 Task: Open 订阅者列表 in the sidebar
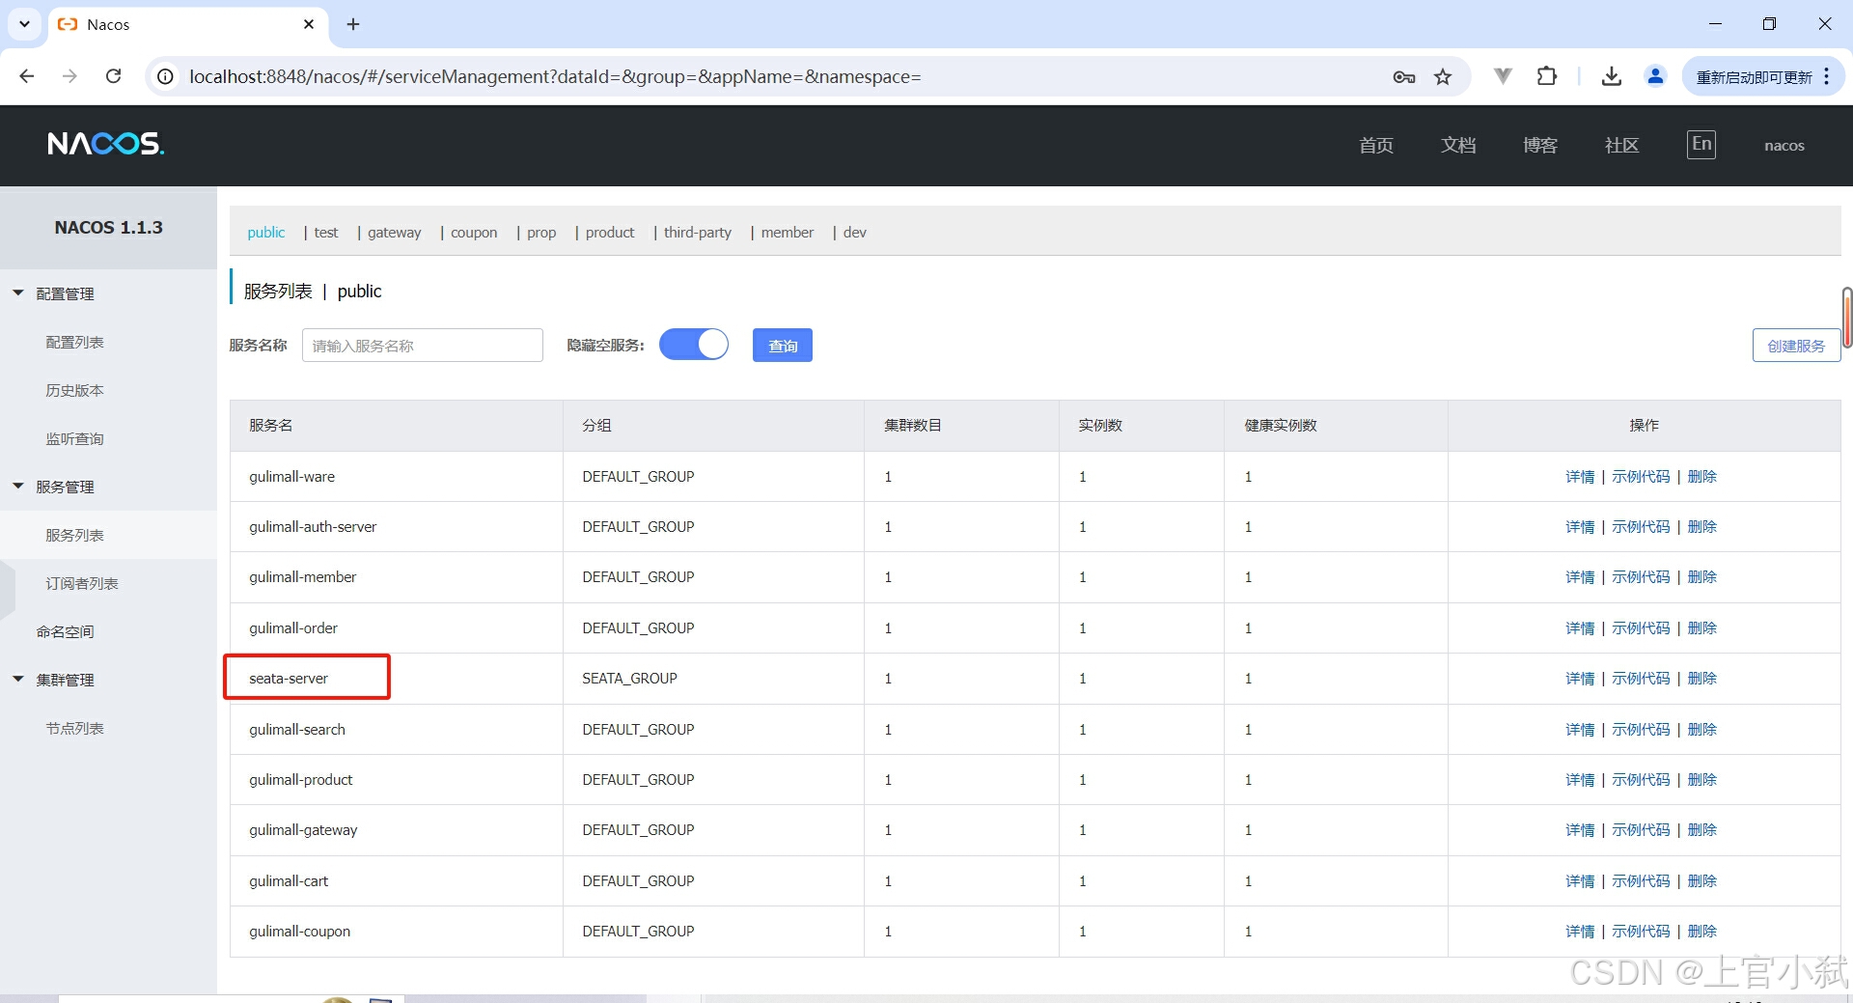click(82, 583)
